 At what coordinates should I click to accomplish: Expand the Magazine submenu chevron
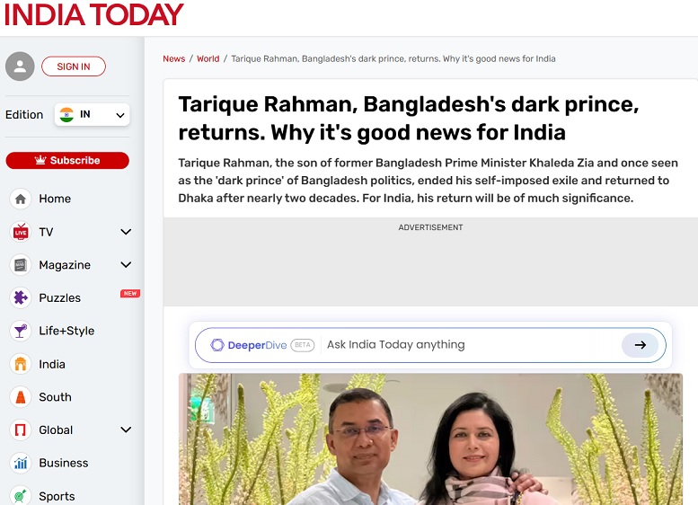[x=126, y=265]
